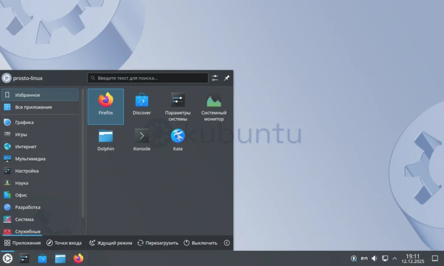444x266 pixels.
Task: Click the prosto-linux user avatar
Action: pyautogui.click(x=7, y=78)
